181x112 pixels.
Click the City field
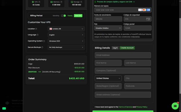[x=138, y=78]
